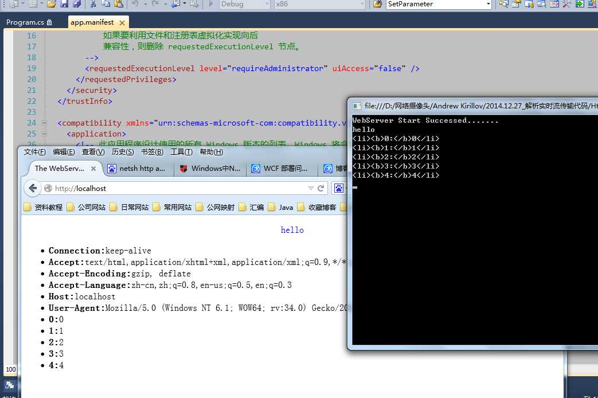
Task: Save the current file using floppy icon
Action: pos(64,4)
